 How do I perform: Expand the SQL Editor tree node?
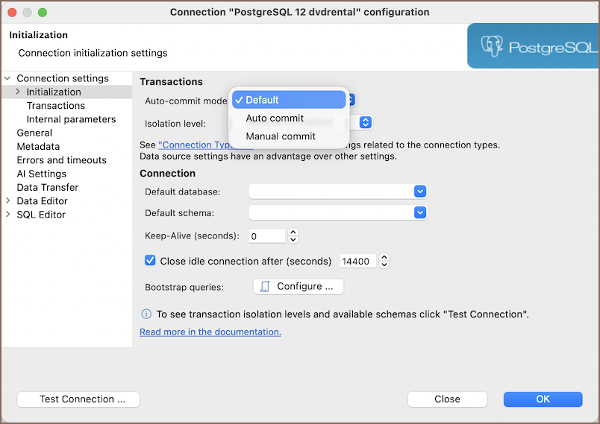click(7, 215)
